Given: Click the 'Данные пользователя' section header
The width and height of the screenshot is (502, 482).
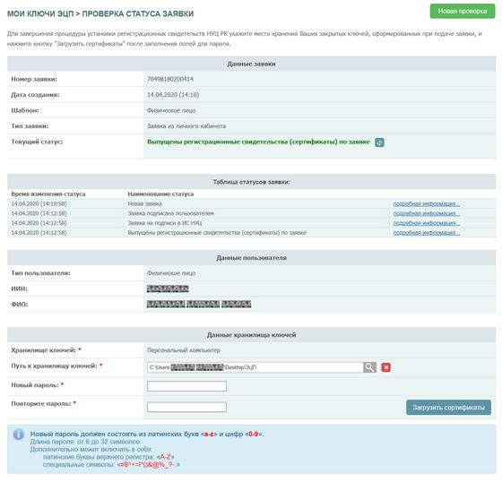Looking at the screenshot, I should (x=251, y=258).
